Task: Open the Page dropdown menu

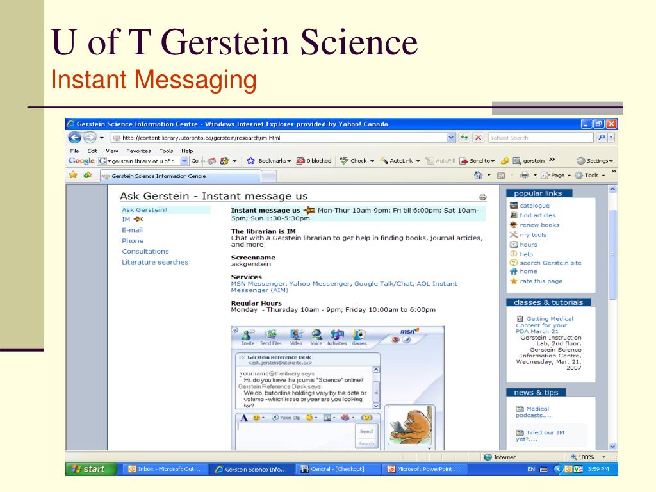Action: [x=556, y=176]
